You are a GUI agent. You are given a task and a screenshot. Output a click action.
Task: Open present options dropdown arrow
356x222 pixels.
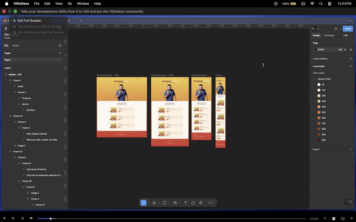click(340, 29)
